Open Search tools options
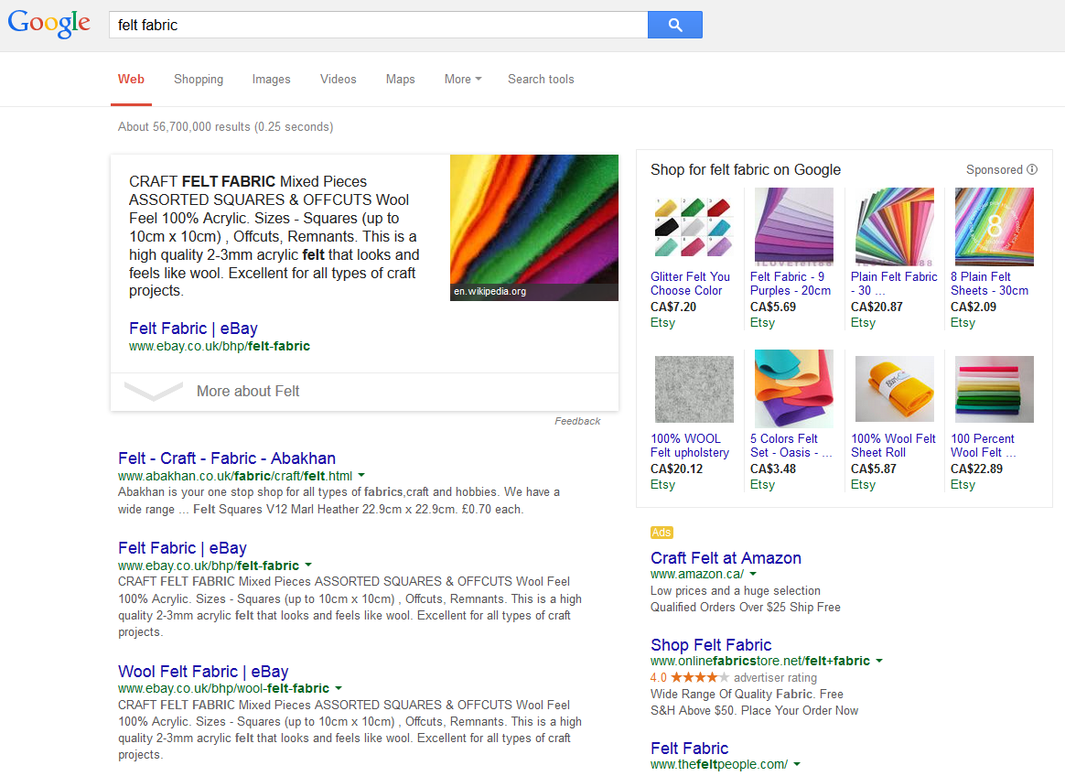The image size is (1065, 776). [x=541, y=80]
